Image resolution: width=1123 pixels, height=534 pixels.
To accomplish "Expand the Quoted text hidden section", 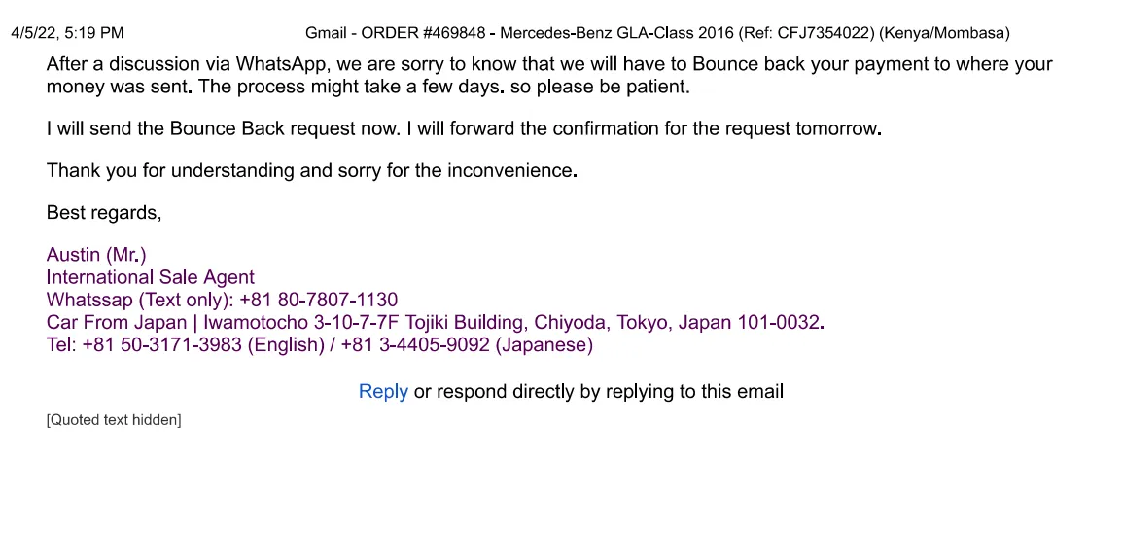I will point(114,420).
